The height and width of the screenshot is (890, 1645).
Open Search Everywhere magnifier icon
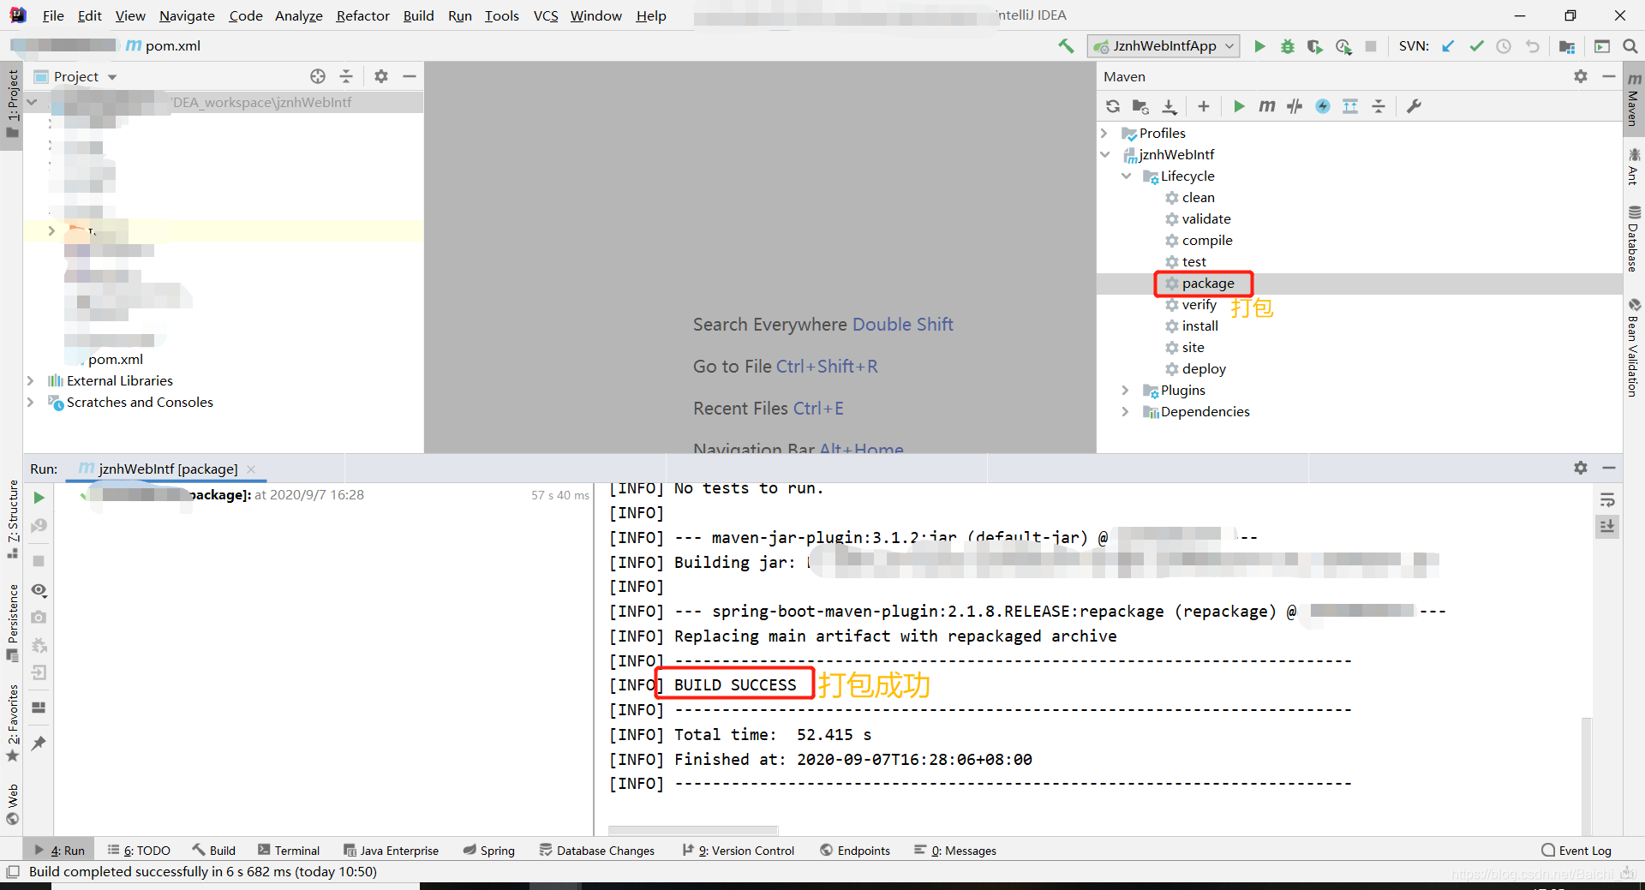pyautogui.click(x=1630, y=46)
